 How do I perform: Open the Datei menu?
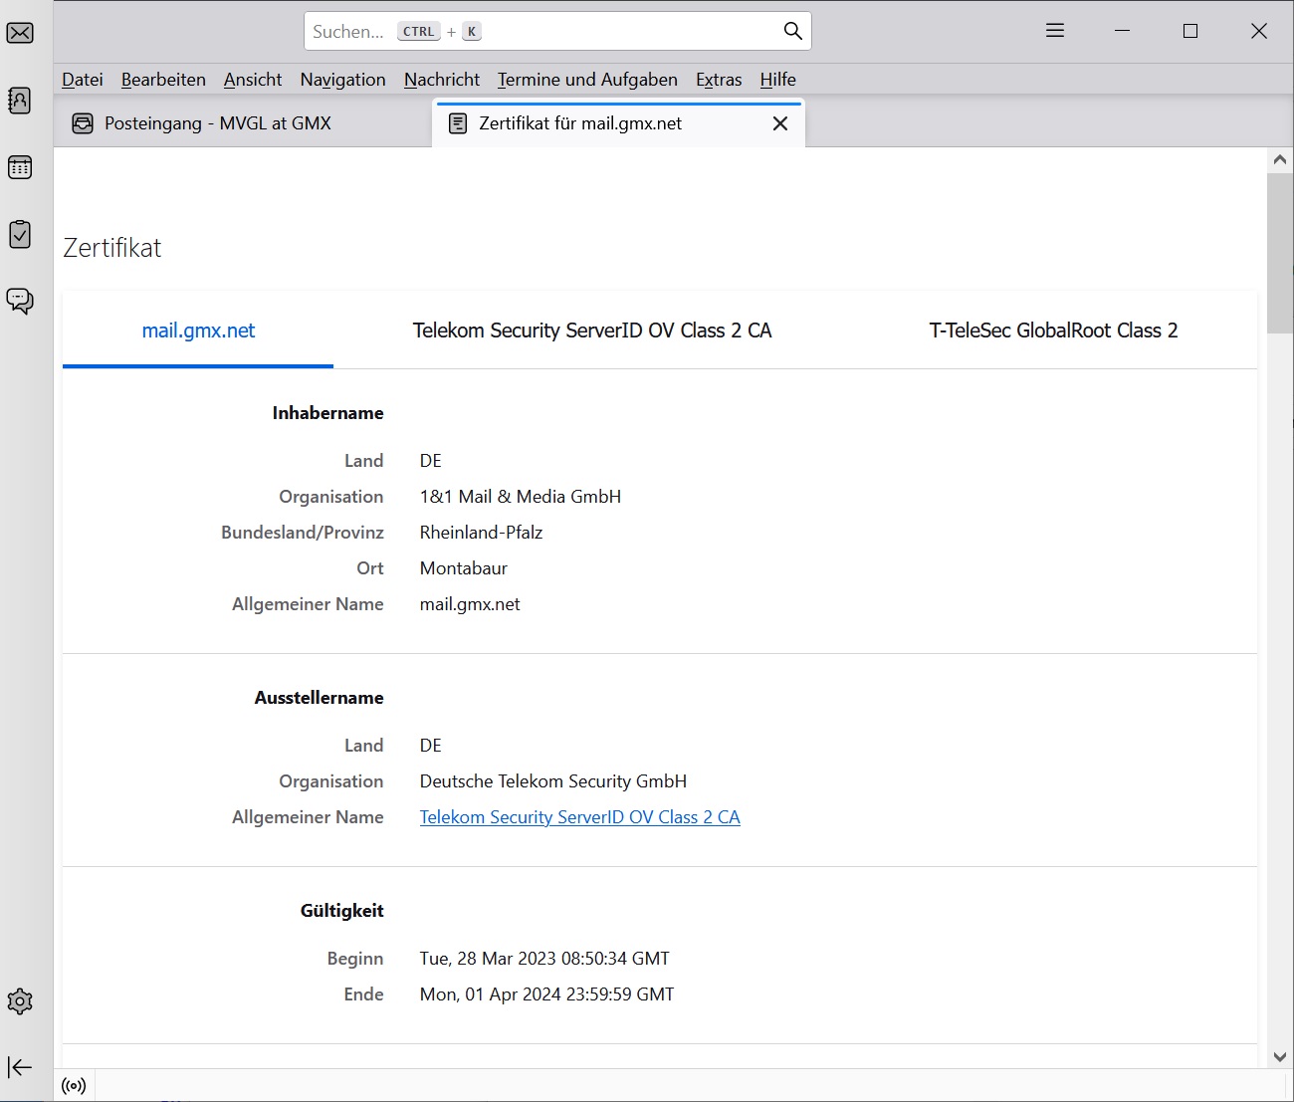(82, 80)
